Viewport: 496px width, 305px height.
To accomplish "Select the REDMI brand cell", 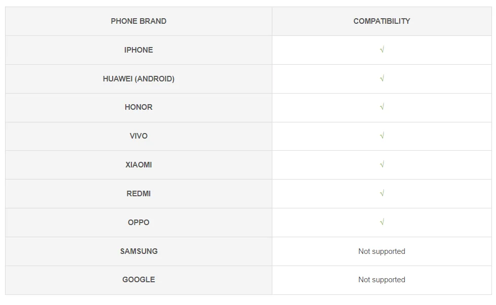I will 138,194.
